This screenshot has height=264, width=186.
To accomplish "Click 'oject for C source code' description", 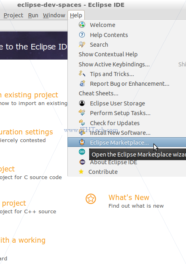I will click(31, 177).
